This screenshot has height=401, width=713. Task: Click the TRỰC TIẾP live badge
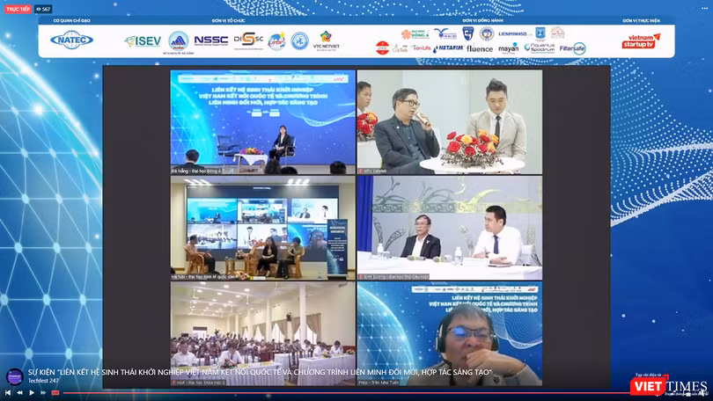click(18, 9)
